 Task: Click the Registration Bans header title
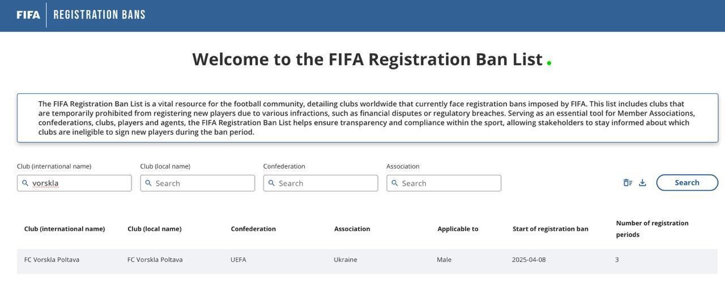(99, 15)
